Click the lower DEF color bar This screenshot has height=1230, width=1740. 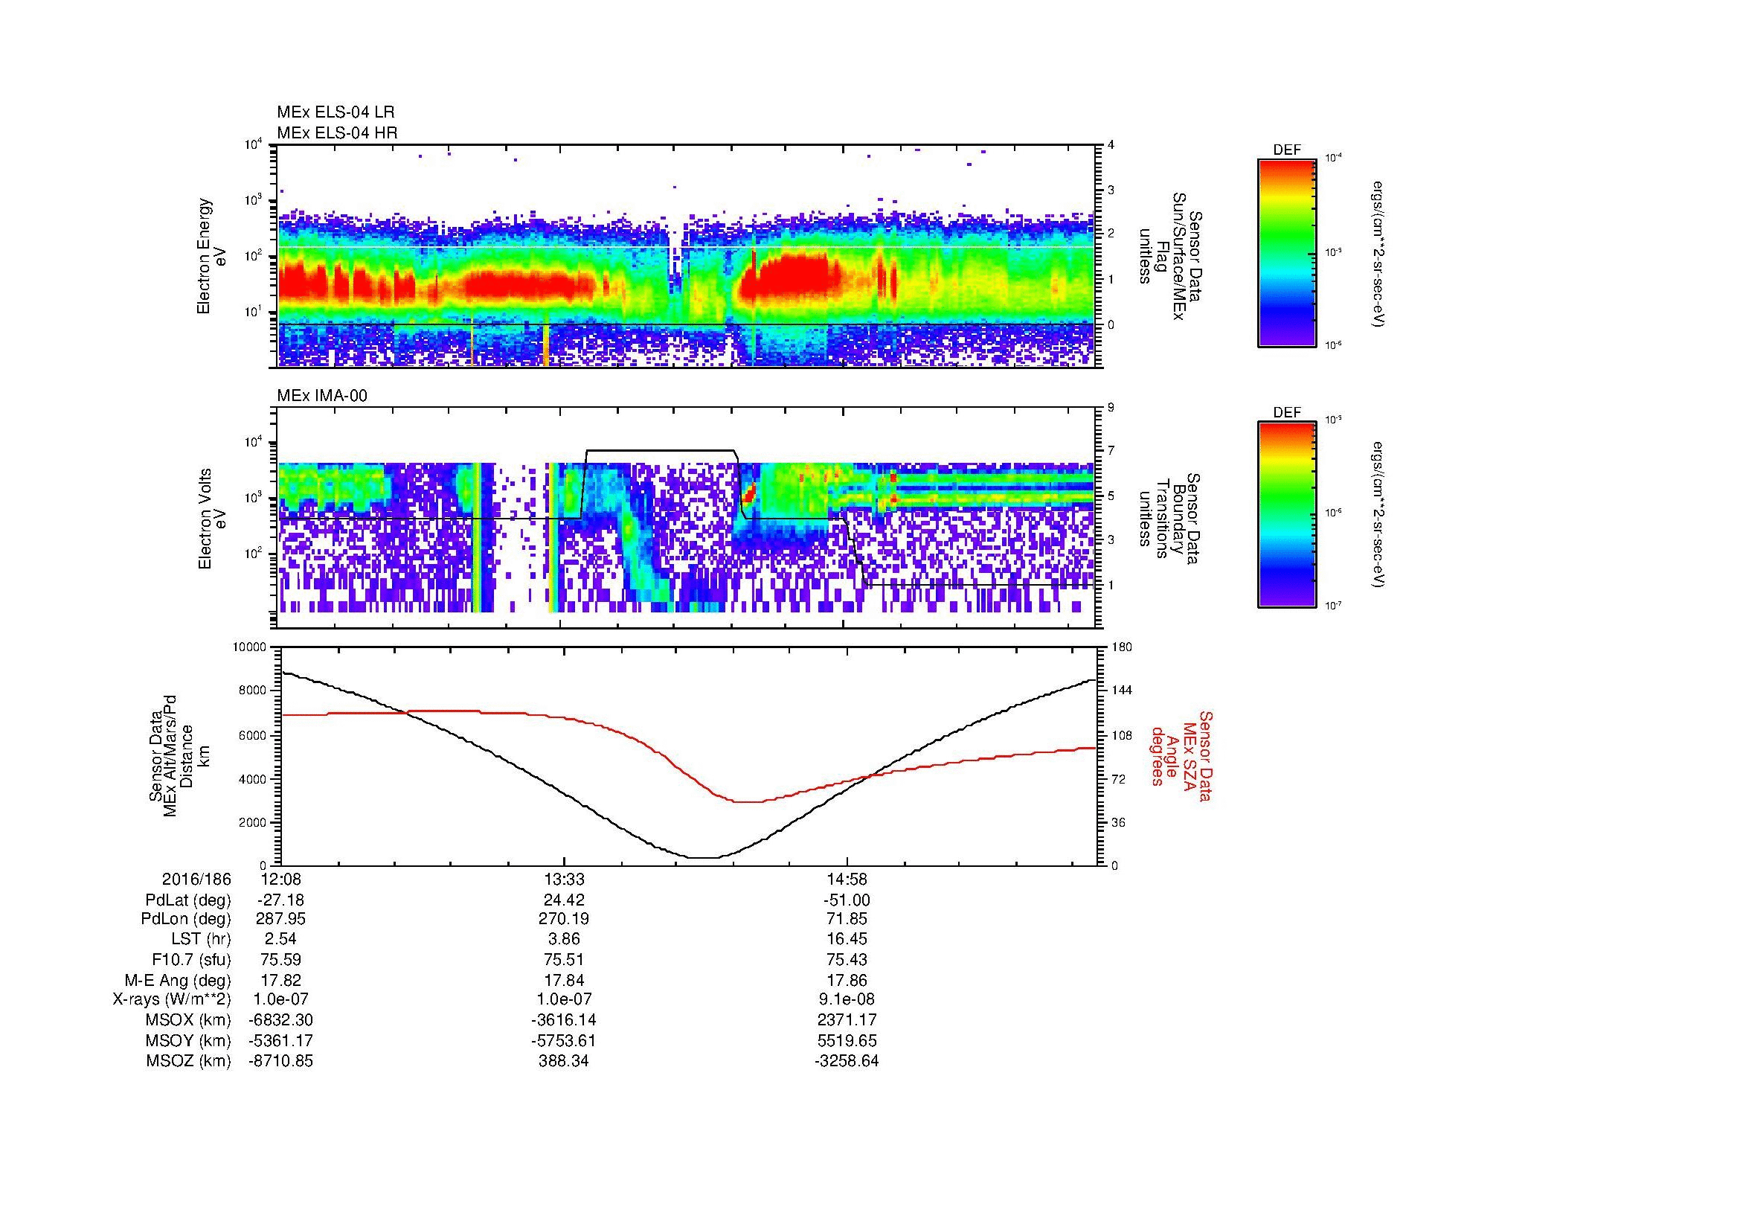pyautogui.click(x=1287, y=515)
